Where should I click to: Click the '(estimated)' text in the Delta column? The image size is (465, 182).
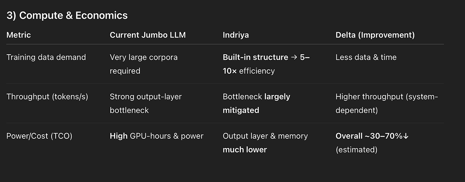[356, 150]
